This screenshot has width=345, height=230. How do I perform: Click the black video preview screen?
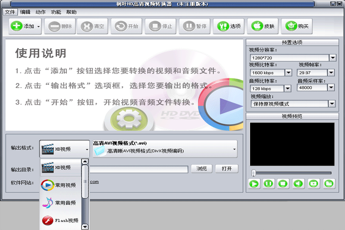292,144
